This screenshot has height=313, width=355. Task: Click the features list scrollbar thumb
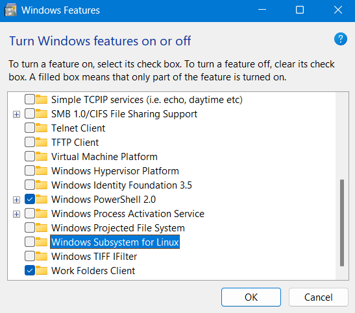coord(342,223)
